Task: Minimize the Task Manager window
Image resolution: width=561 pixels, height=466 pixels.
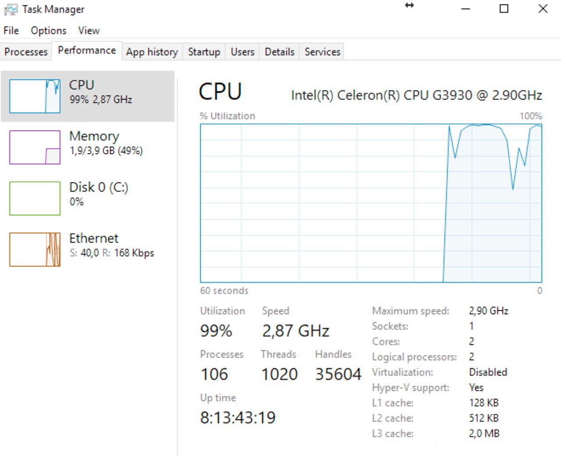Action: [x=465, y=9]
